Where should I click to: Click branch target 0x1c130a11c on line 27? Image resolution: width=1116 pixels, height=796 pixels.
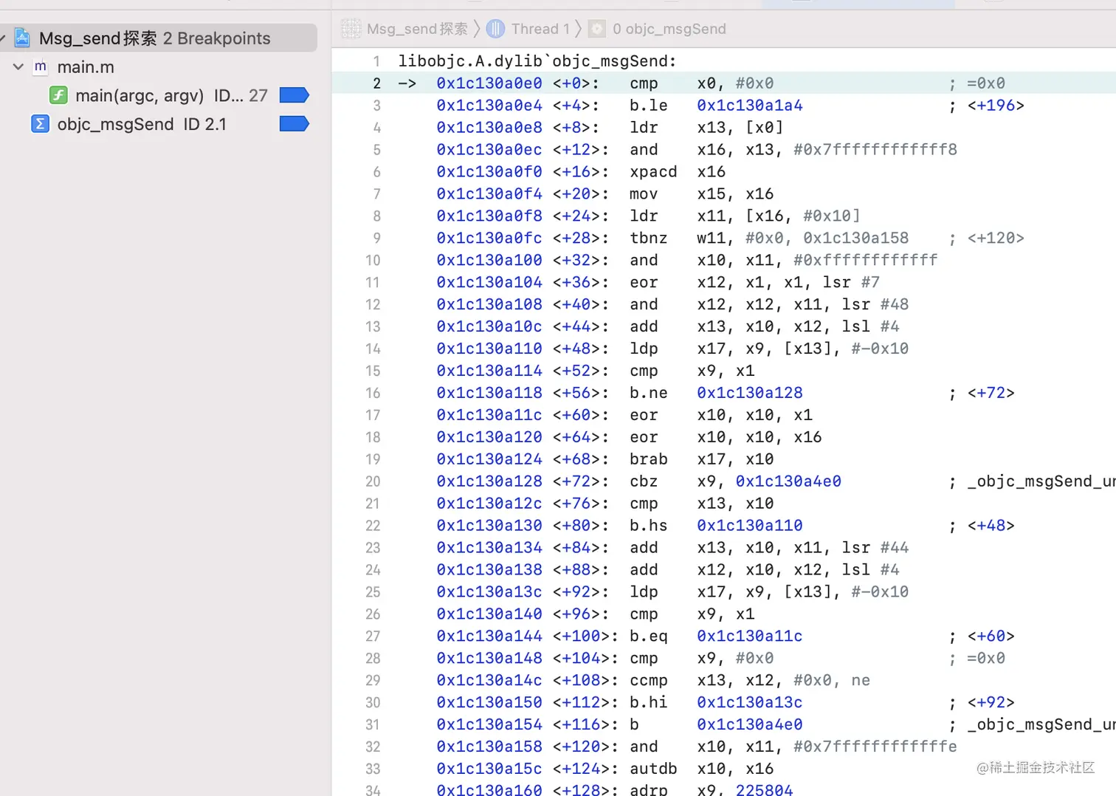(750, 637)
